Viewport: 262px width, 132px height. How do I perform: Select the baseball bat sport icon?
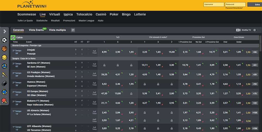4,75
